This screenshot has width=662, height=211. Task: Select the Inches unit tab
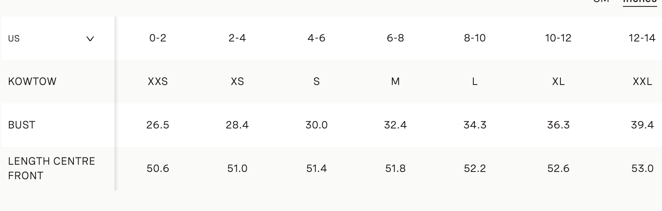pos(639,1)
